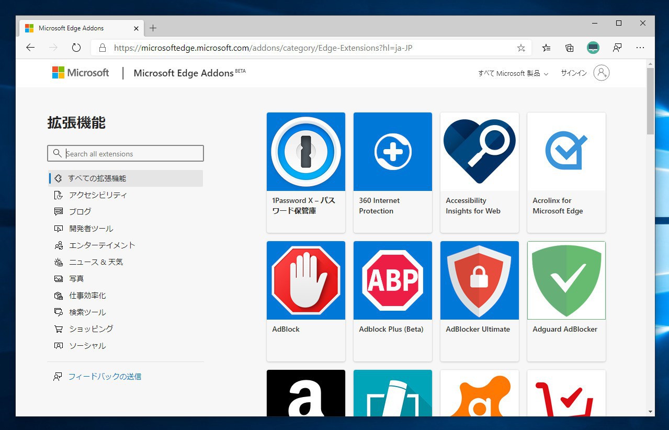Image resolution: width=669 pixels, height=430 pixels.
Task: Click the address bar URL
Action: pos(263,48)
